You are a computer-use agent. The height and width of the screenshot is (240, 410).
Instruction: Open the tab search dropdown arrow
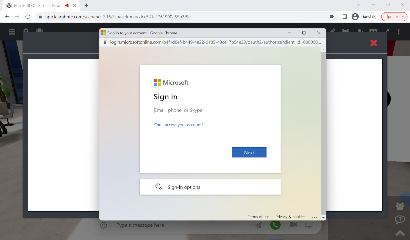coord(358,5)
